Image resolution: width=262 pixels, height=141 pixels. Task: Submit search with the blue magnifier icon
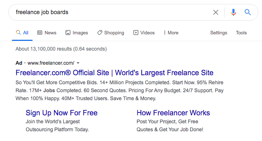[248, 12]
